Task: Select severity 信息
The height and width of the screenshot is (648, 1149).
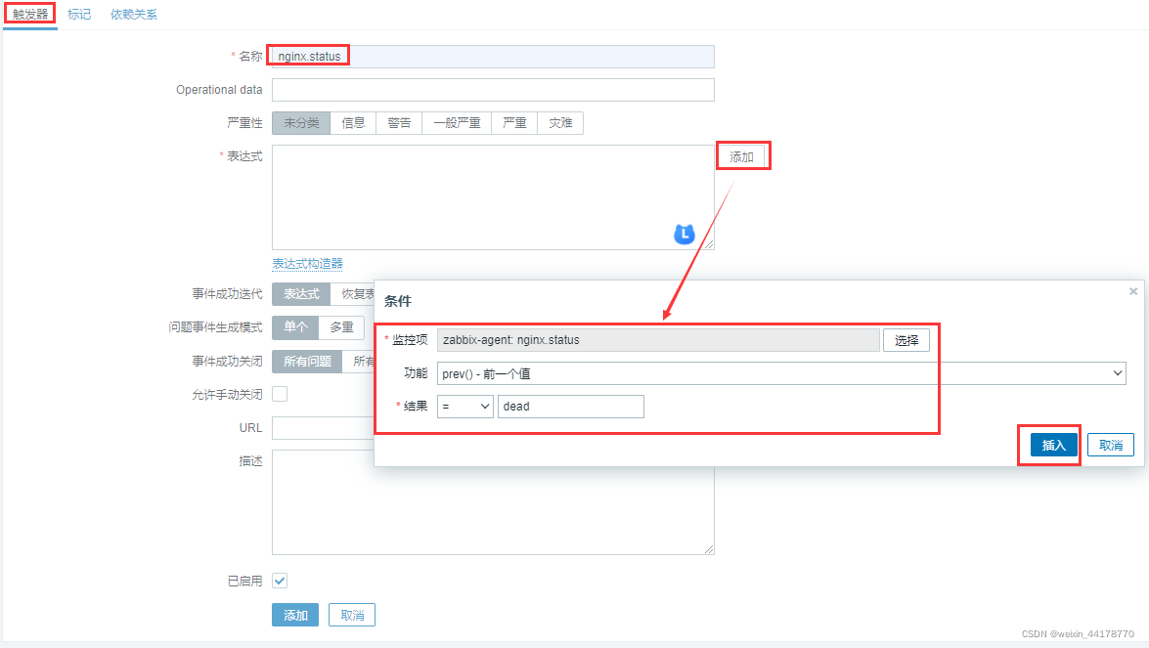Action: (x=353, y=123)
